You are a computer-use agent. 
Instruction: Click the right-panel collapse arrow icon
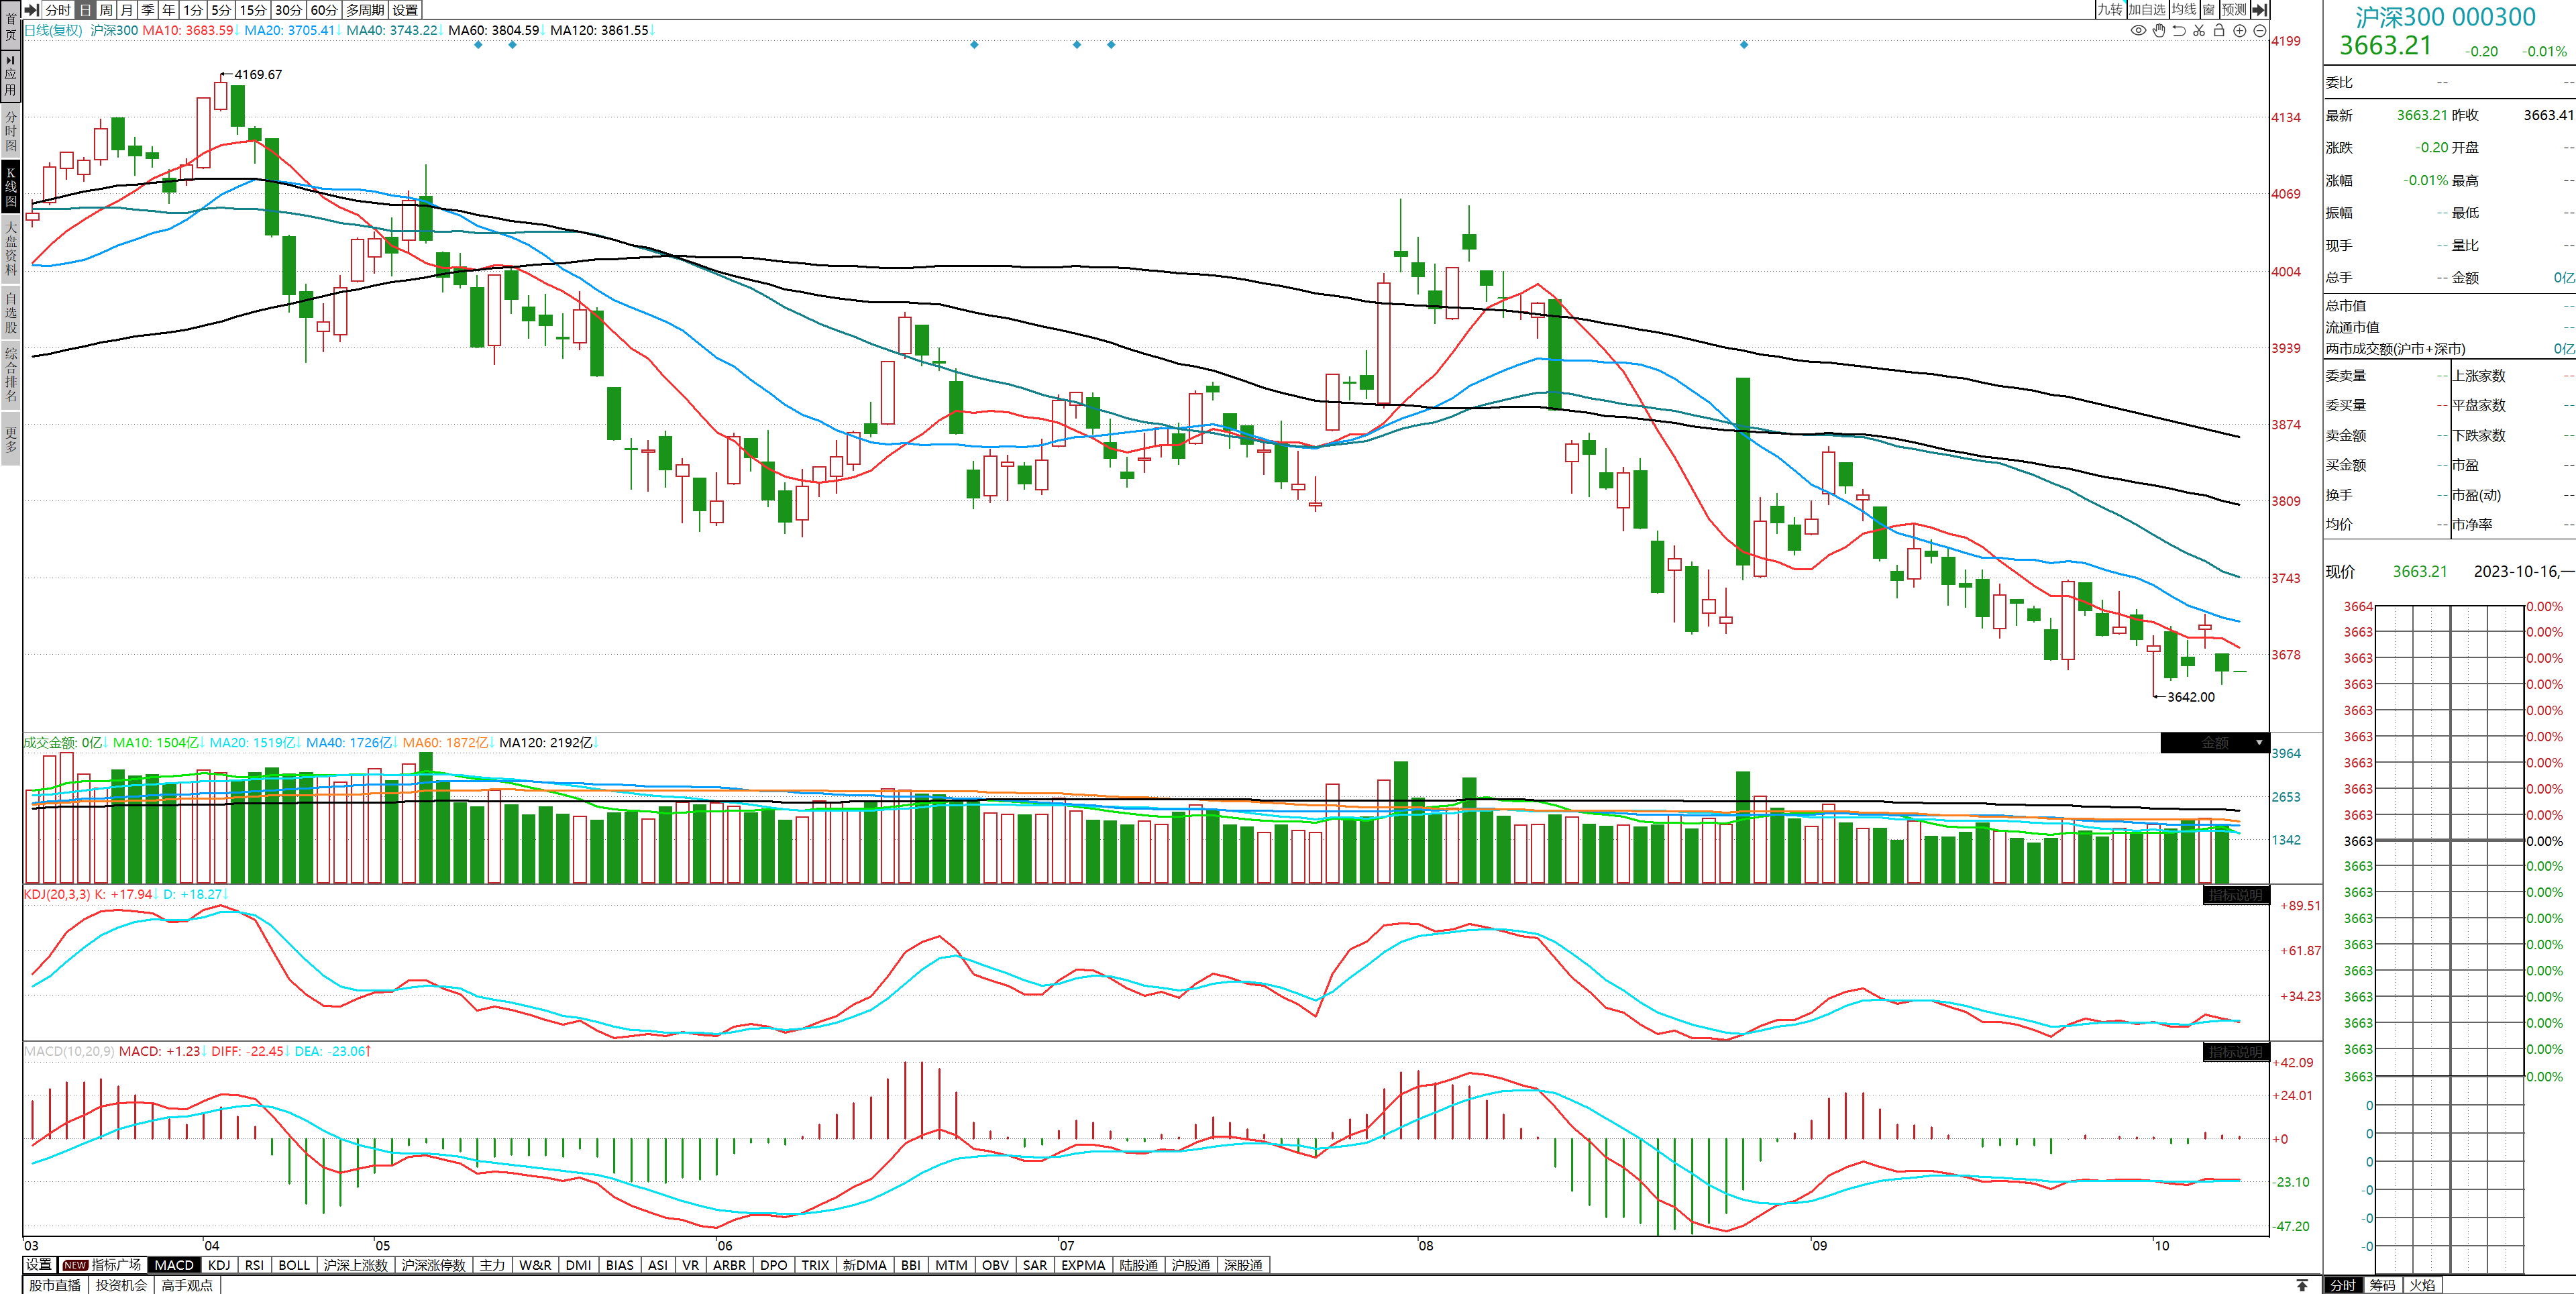[2259, 9]
